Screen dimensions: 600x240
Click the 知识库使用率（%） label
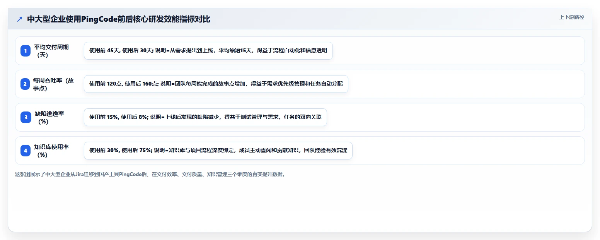(x=51, y=151)
